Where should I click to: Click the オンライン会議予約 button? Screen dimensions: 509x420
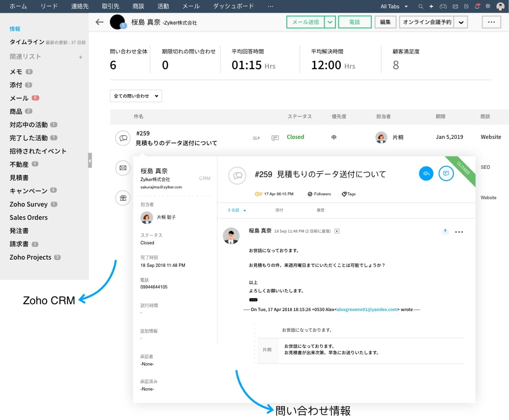pos(427,22)
